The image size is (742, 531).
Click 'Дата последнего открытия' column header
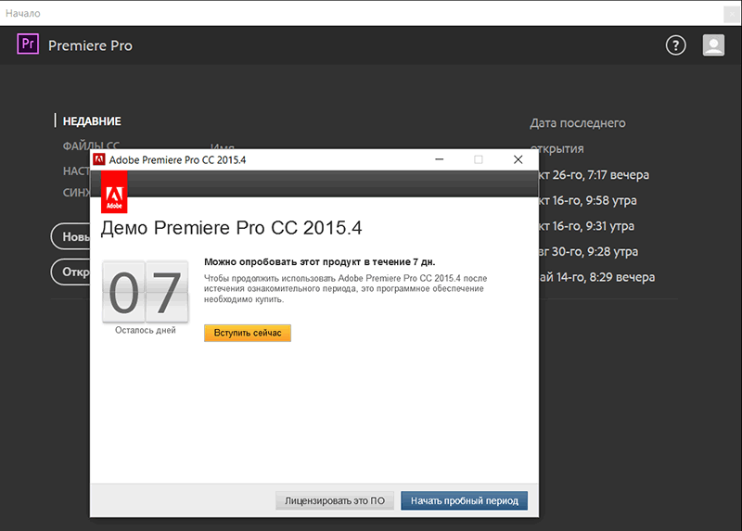tap(577, 135)
